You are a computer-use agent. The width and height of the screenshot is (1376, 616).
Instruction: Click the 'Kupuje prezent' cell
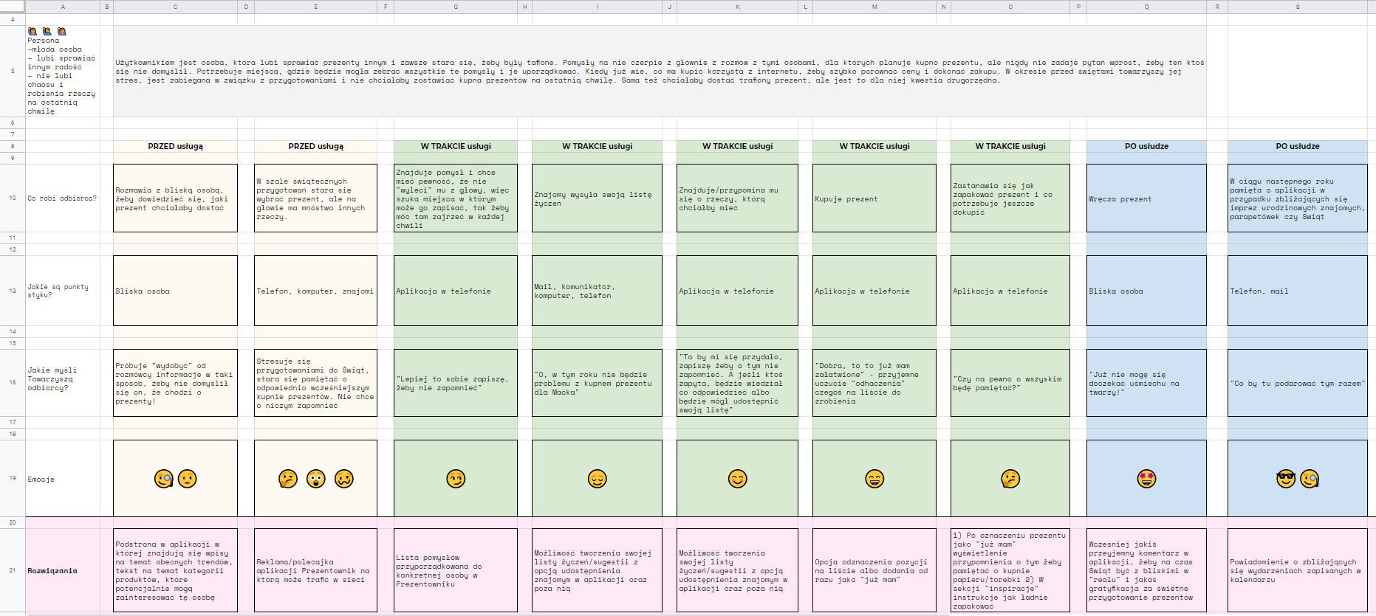click(874, 198)
